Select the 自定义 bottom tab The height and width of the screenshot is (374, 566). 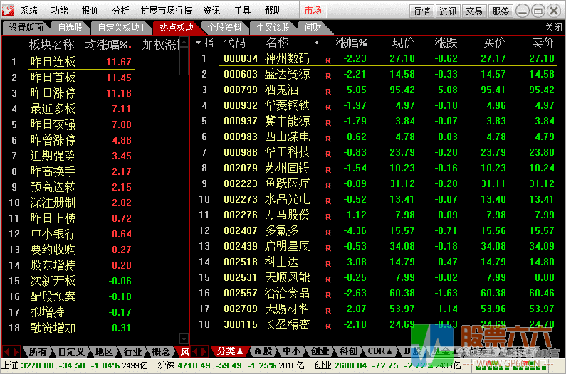[x=71, y=351]
